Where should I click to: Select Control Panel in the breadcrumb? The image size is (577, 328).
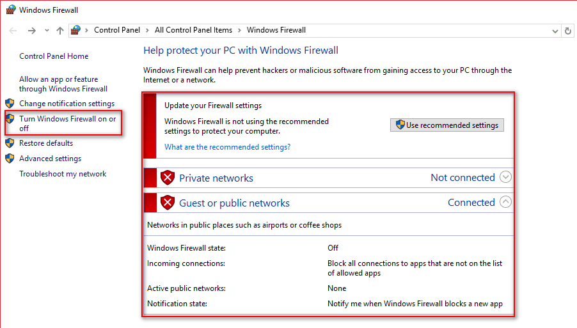[x=117, y=30]
